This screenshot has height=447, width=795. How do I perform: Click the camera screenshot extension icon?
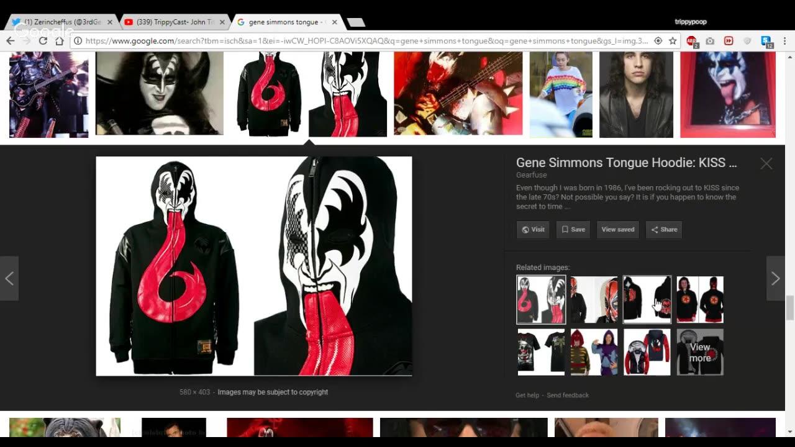click(710, 41)
